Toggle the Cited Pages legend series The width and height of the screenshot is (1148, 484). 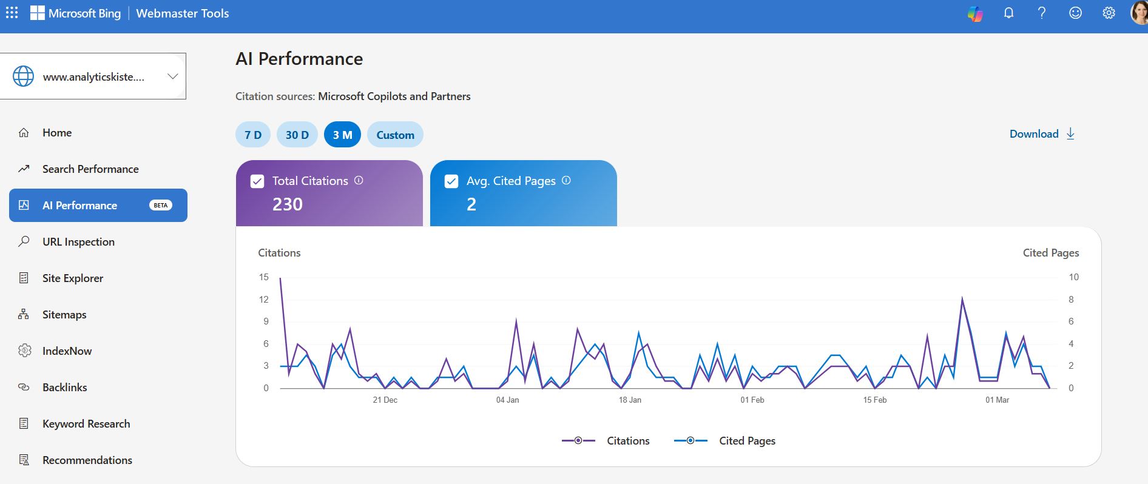point(724,441)
